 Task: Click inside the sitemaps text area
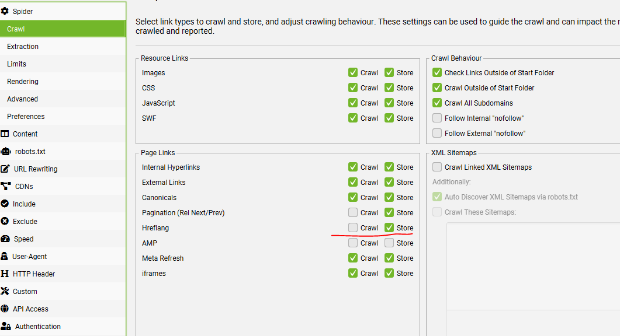click(x=532, y=268)
